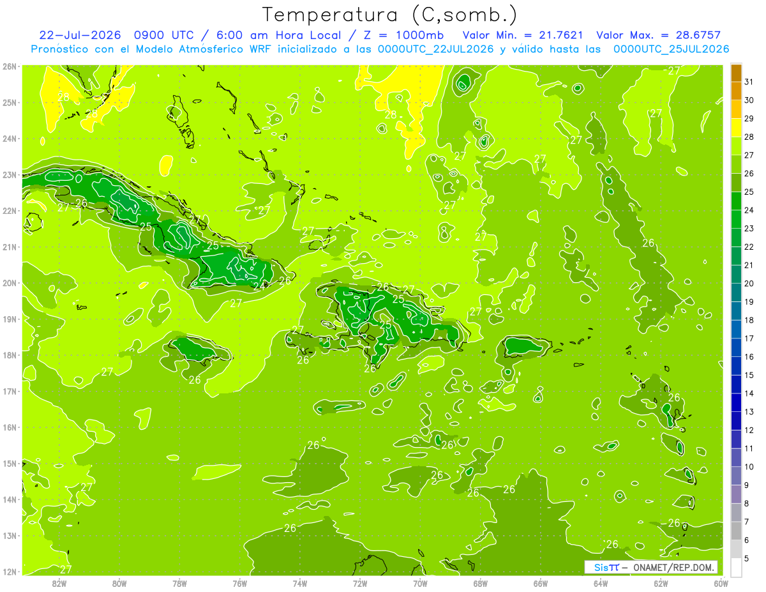Click the "20N" latitude axis label
This screenshot has height=592, width=766.
coord(9,283)
